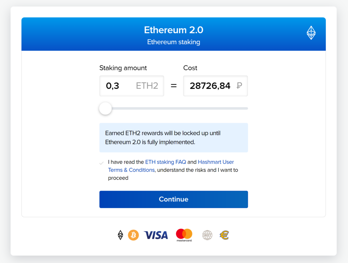Click the Continue button
The image size is (348, 263).
[x=174, y=199]
